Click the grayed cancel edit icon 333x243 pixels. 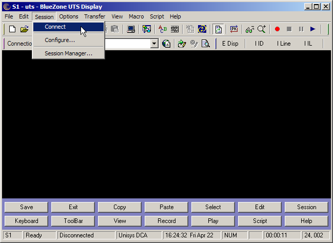click(194, 44)
